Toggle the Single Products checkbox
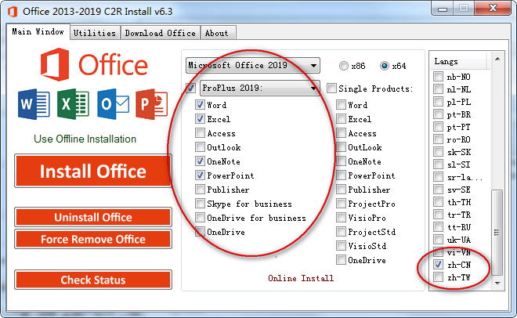 coord(331,89)
